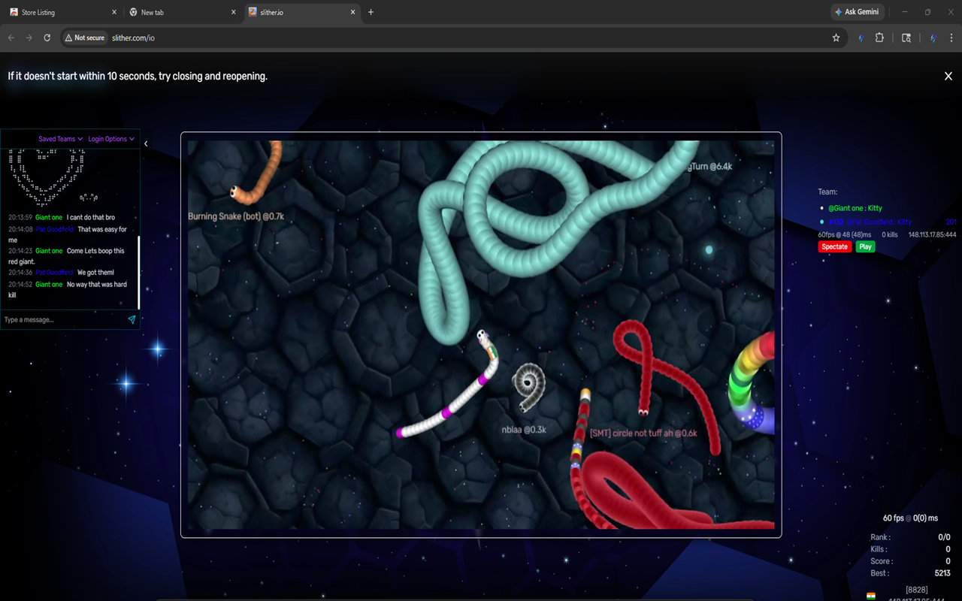Click the Best score value 5213
Image resolution: width=962 pixels, height=601 pixels.
(942, 573)
